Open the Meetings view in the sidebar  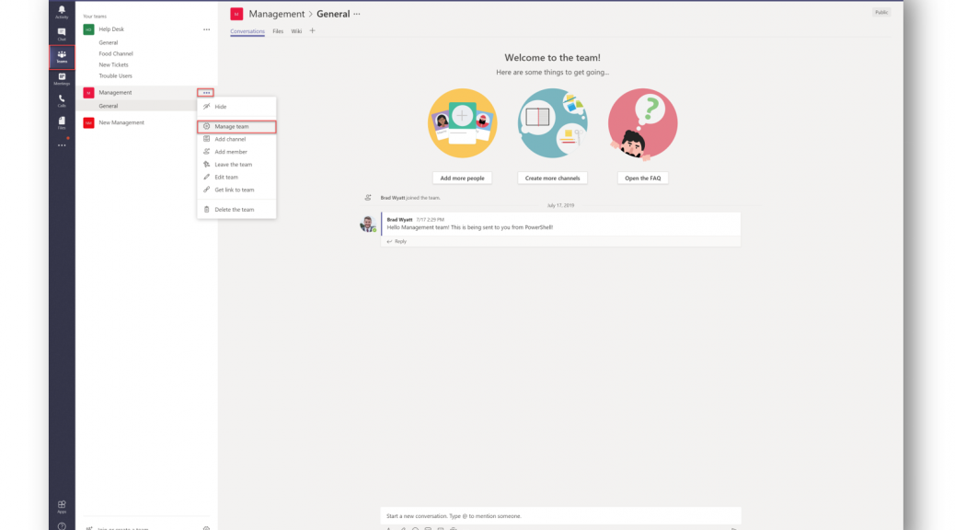tap(62, 79)
